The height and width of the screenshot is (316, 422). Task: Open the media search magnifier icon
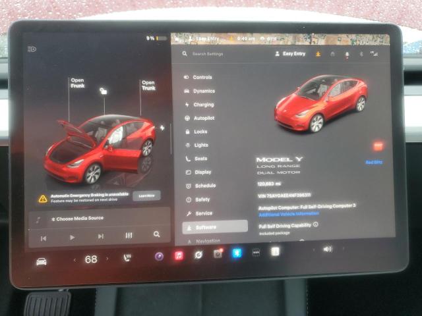pyautogui.click(x=157, y=234)
